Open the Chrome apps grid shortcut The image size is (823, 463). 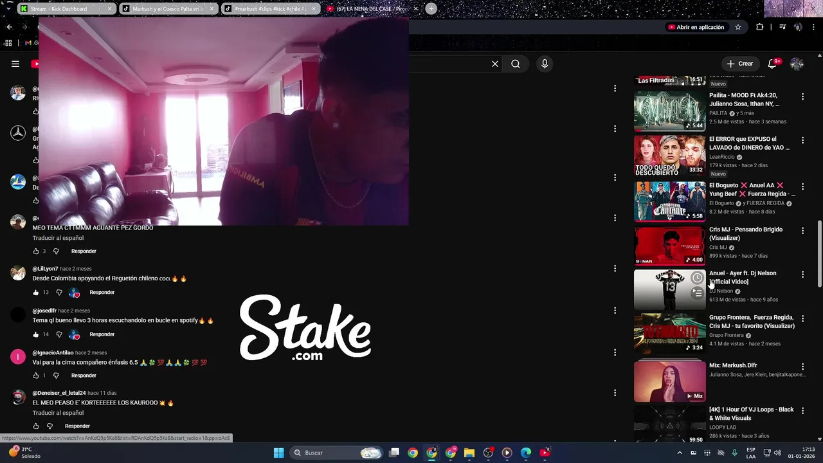[x=8, y=42]
